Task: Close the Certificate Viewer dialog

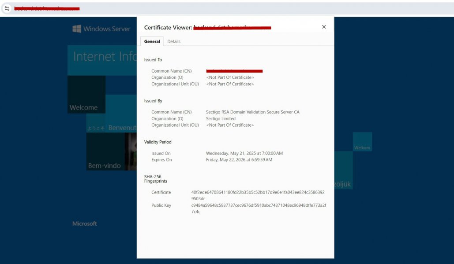Action: tap(324, 27)
